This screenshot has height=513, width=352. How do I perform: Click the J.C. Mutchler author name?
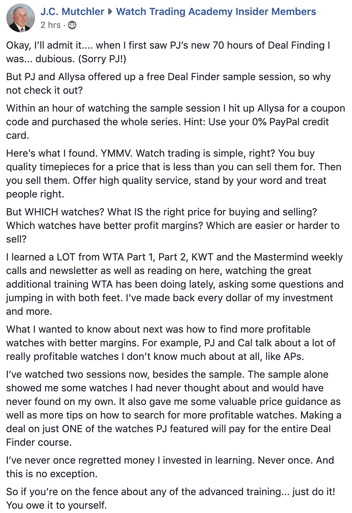(72, 11)
